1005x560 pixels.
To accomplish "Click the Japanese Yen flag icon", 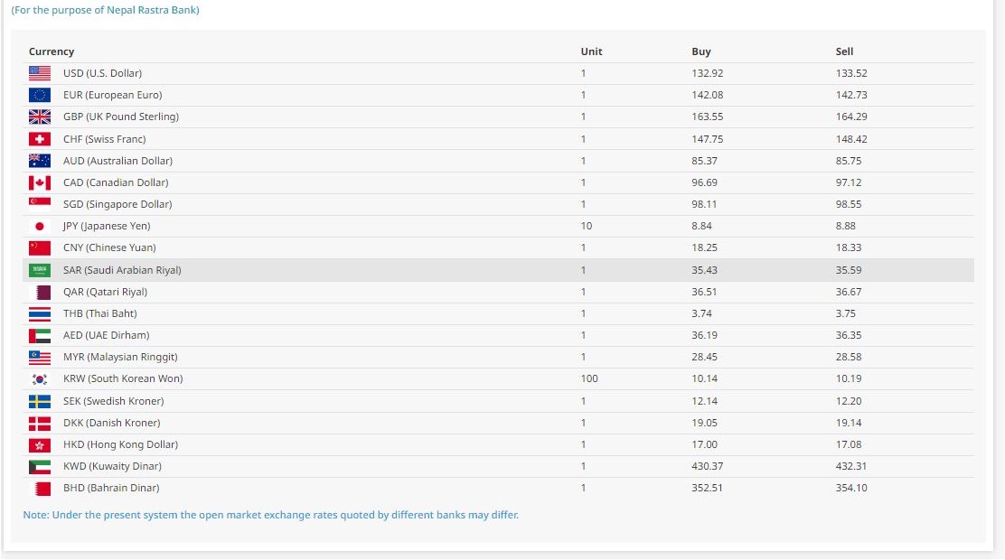I will [x=40, y=226].
